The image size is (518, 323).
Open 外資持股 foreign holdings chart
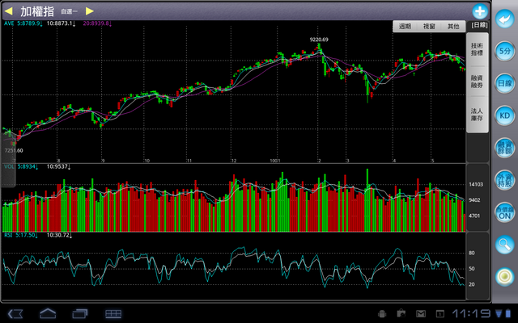point(505,180)
